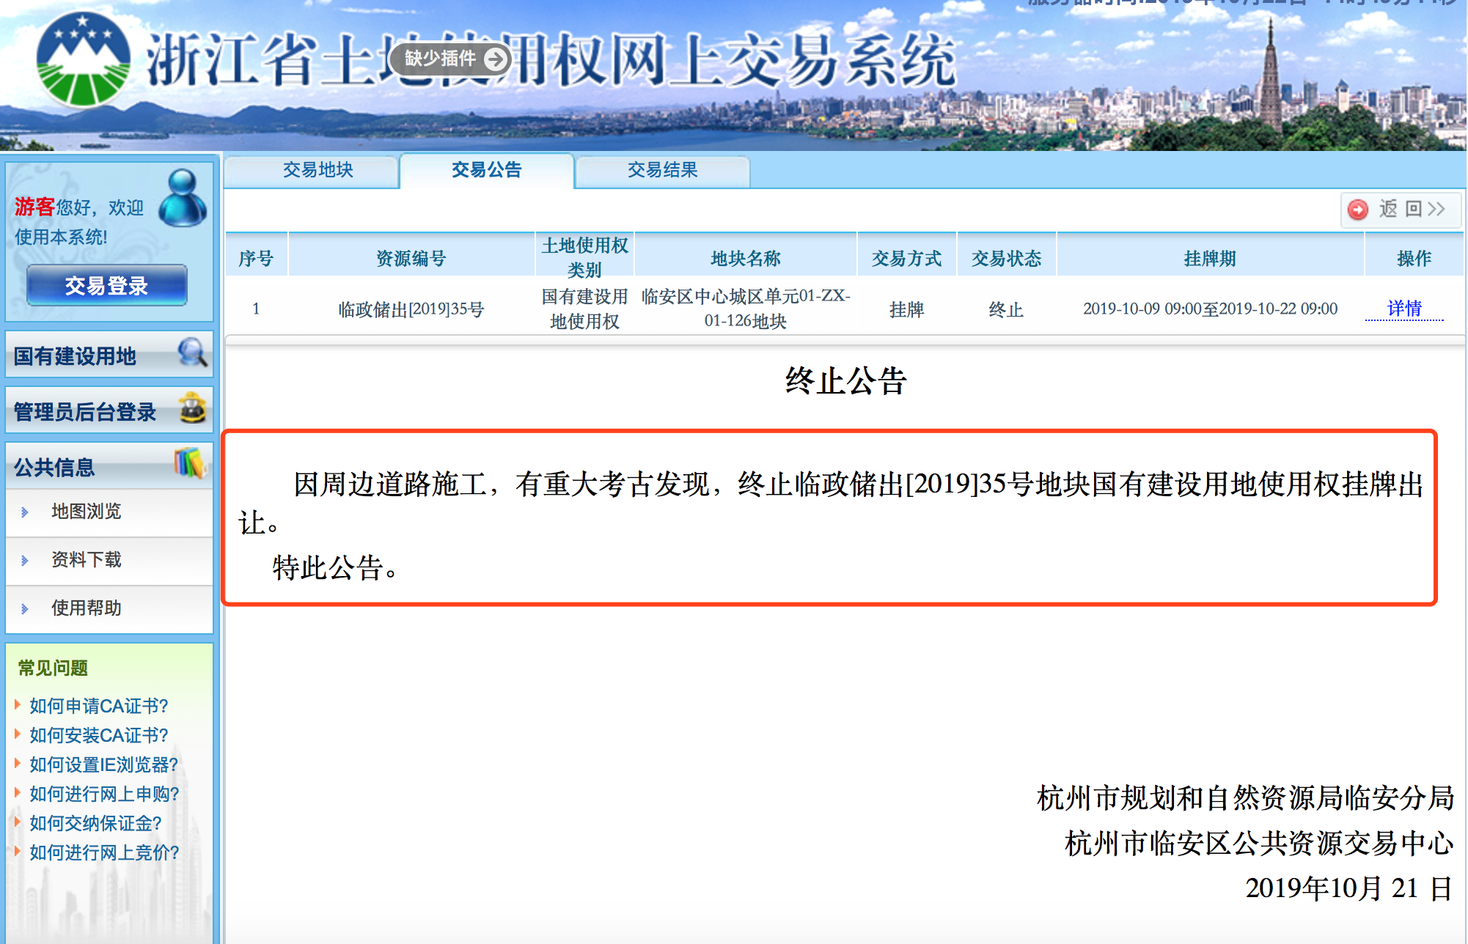The image size is (1468, 944).
Task: Open the 如何申请CA证书? help link
Action: [x=98, y=706]
